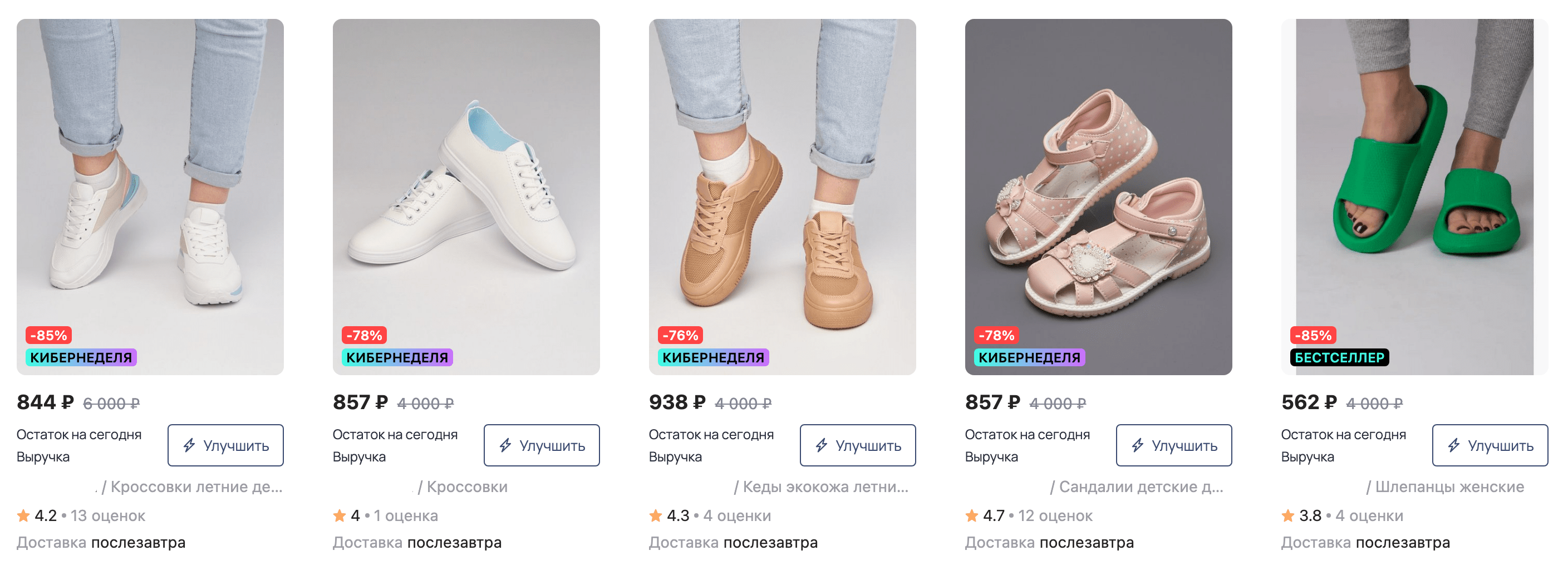Click the star icon beside "1 оценка"
This screenshot has height=570, width=1563.
(340, 516)
